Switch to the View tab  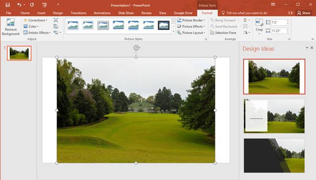162,13
